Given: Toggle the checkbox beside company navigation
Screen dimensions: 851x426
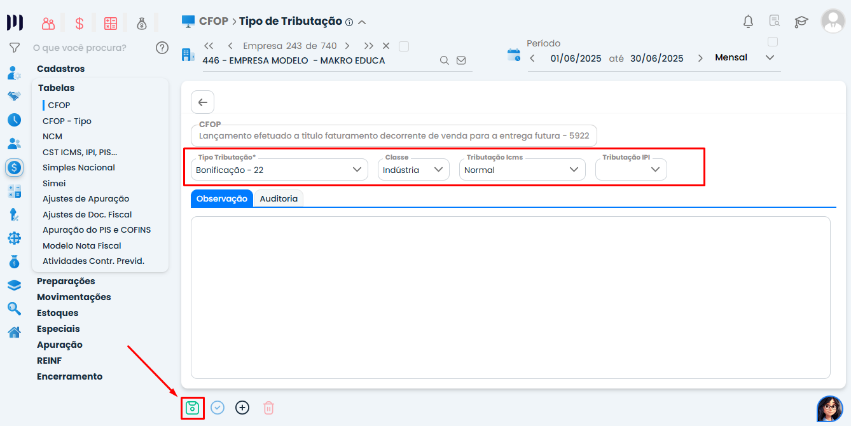Looking at the screenshot, I should pyautogui.click(x=404, y=46).
